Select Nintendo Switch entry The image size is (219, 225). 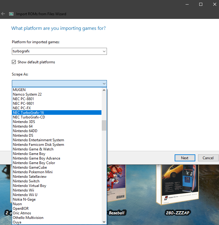[57, 181]
